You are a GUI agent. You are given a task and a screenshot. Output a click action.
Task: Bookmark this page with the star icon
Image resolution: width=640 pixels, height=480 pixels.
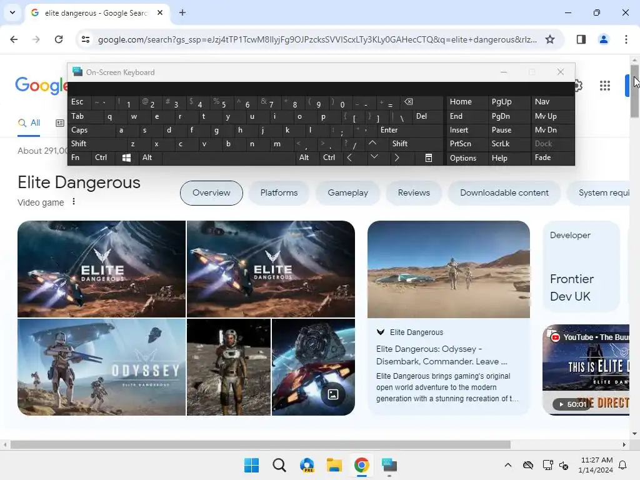550,39
